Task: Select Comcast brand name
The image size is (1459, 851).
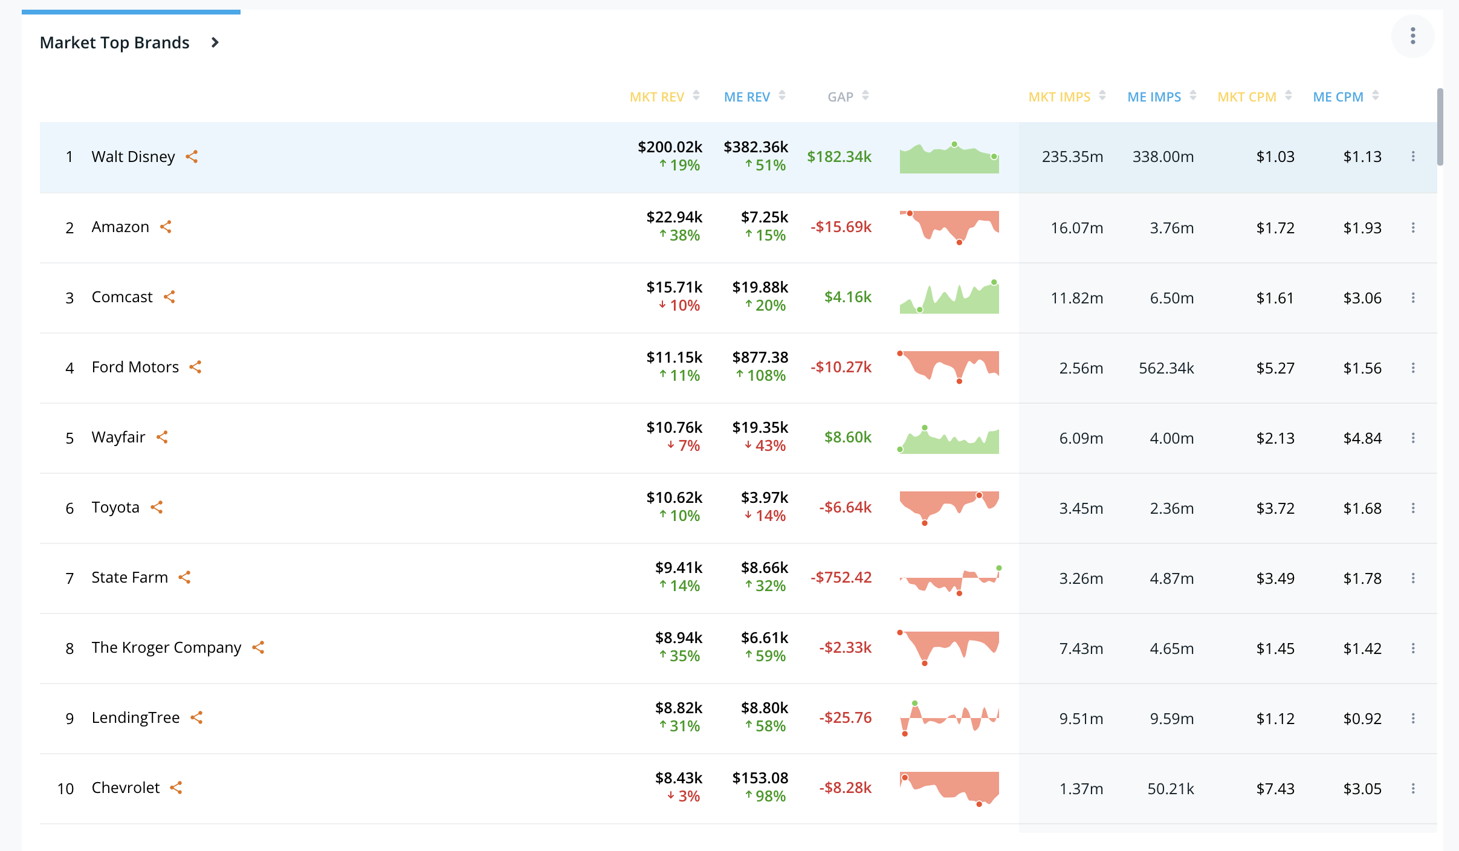Action: 122,297
